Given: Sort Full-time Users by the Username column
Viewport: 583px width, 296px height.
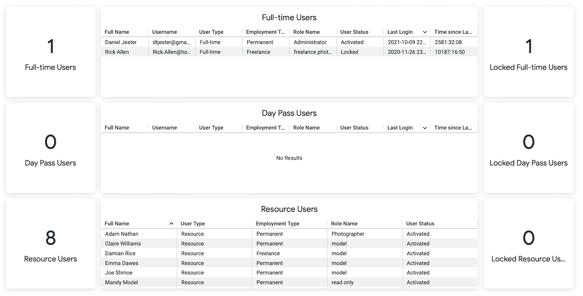Looking at the screenshot, I should 165,32.
